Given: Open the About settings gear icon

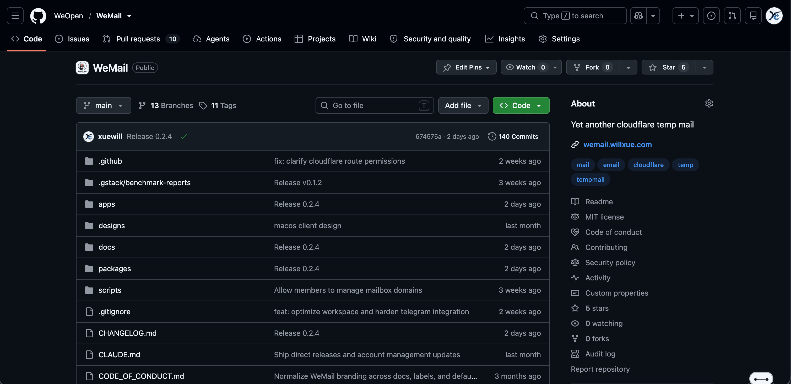Looking at the screenshot, I should [x=709, y=103].
